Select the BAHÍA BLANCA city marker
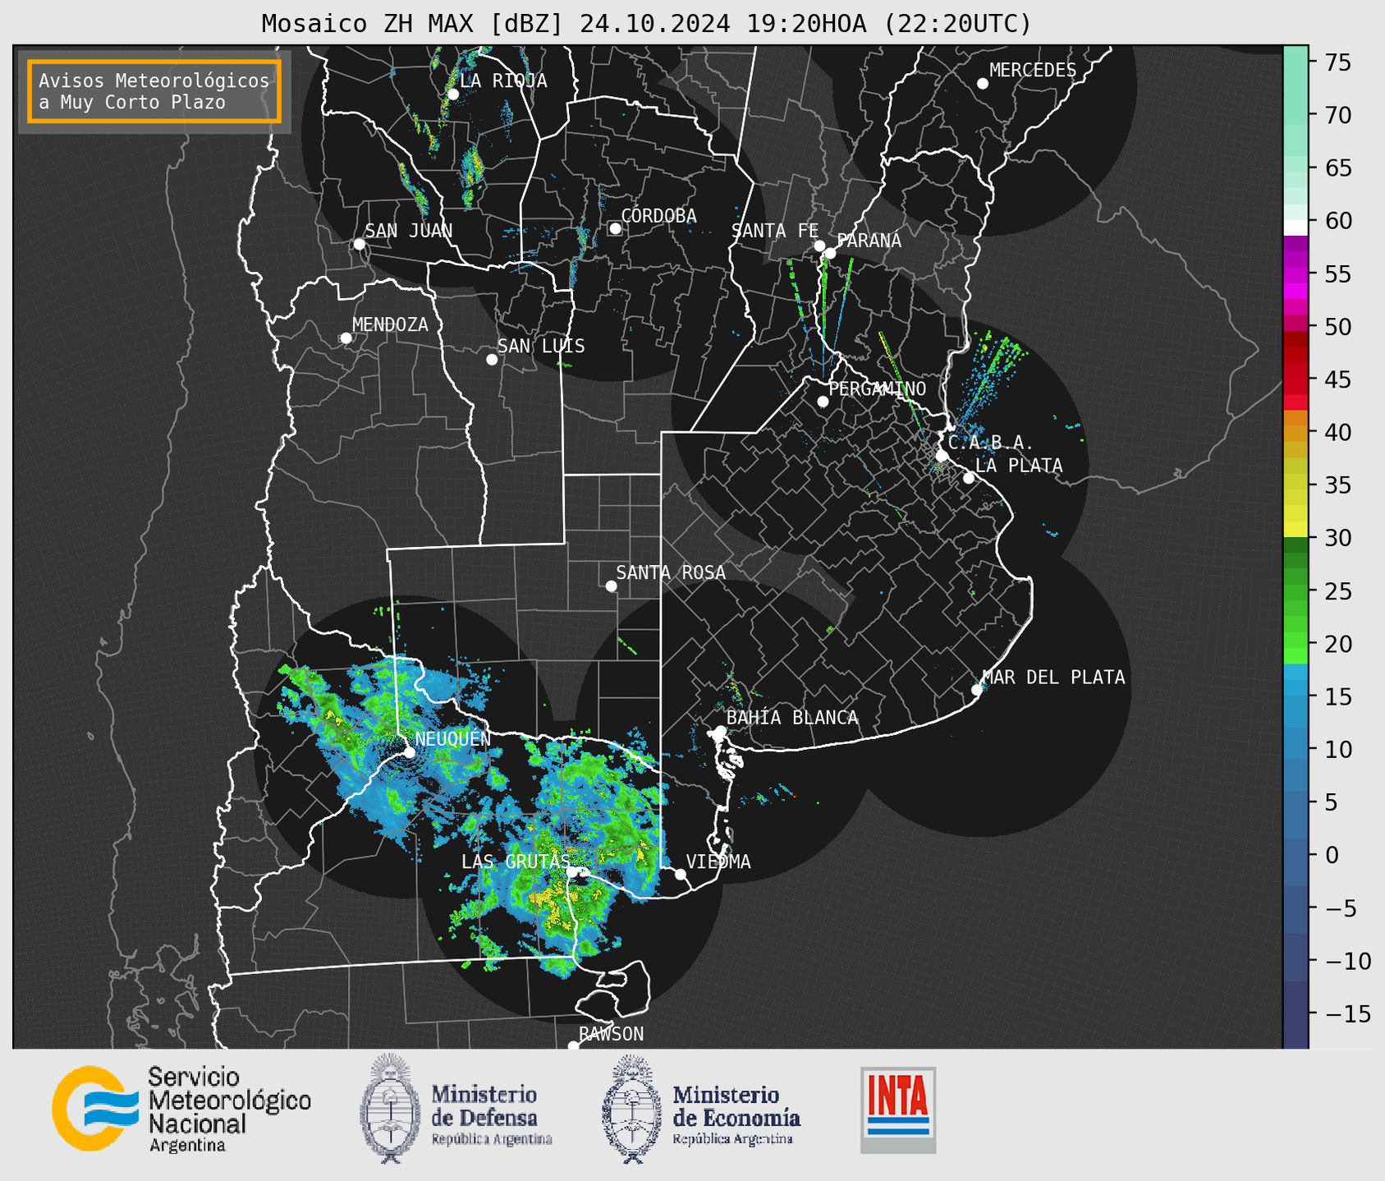Image resolution: width=1385 pixels, height=1181 pixels. [720, 731]
